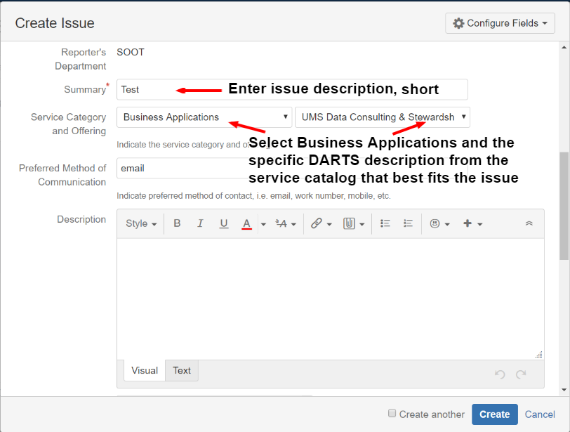Click the insert link icon
The height and width of the screenshot is (432, 570).
point(317,223)
